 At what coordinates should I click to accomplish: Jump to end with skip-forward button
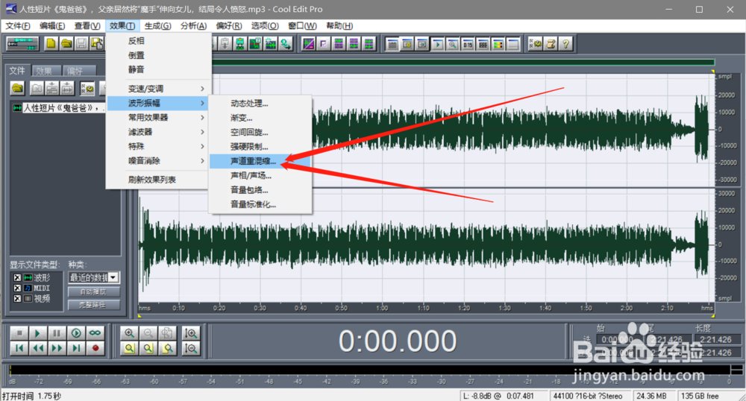pos(76,348)
